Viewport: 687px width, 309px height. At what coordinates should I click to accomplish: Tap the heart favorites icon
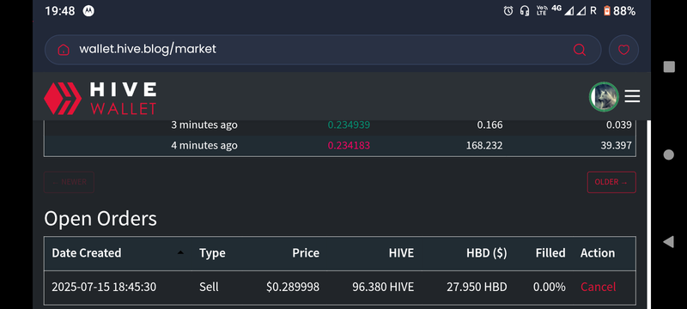pyautogui.click(x=623, y=50)
